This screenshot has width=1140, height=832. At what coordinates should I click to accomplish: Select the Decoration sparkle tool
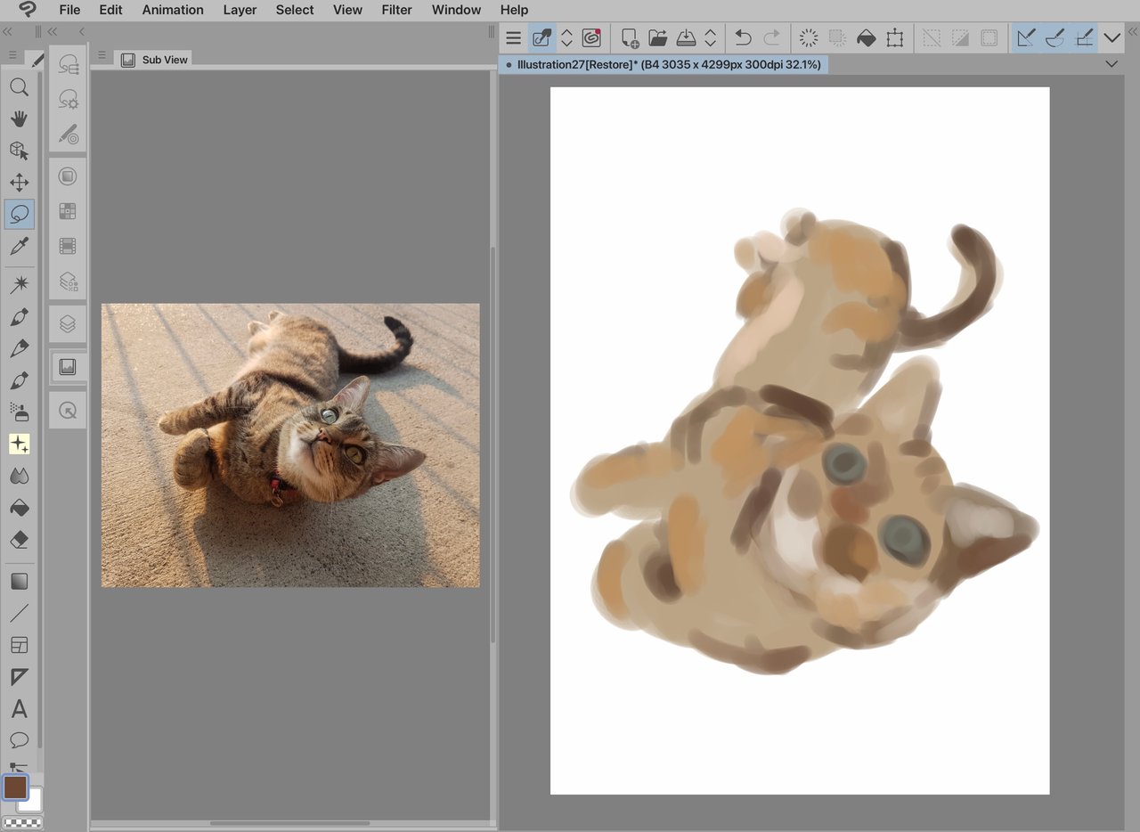click(x=19, y=444)
